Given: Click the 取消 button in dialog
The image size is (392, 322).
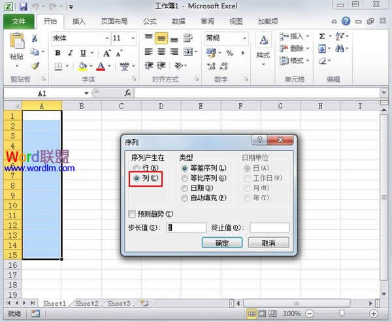Looking at the screenshot, I should pyautogui.click(x=269, y=242).
